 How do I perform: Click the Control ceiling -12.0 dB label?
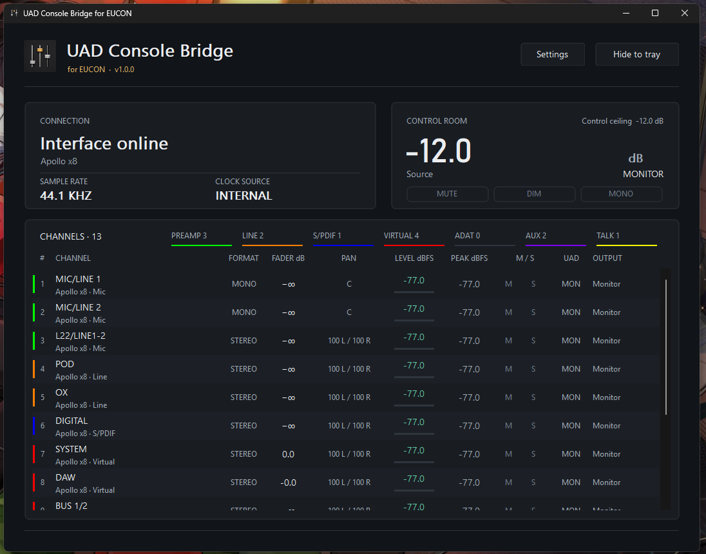622,121
